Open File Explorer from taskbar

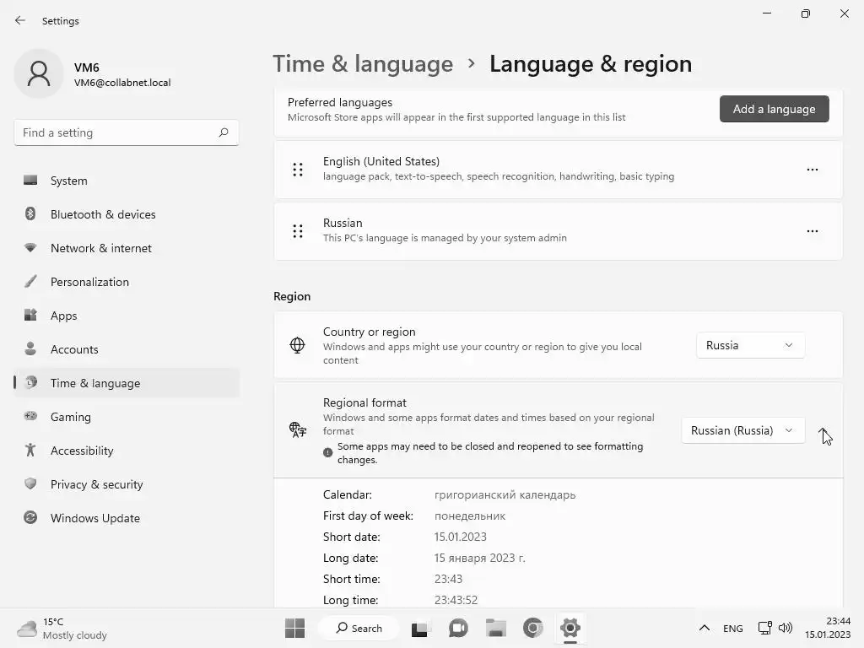pyautogui.click(x=495, y=628)
